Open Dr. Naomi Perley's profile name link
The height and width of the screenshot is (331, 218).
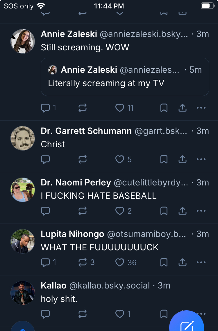(x=76, y=183)
